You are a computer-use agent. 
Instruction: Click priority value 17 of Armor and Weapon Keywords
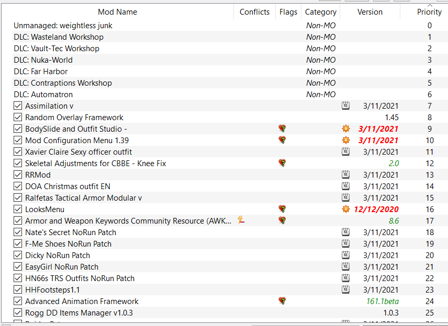pyautogui.click(x=430, y=221)
